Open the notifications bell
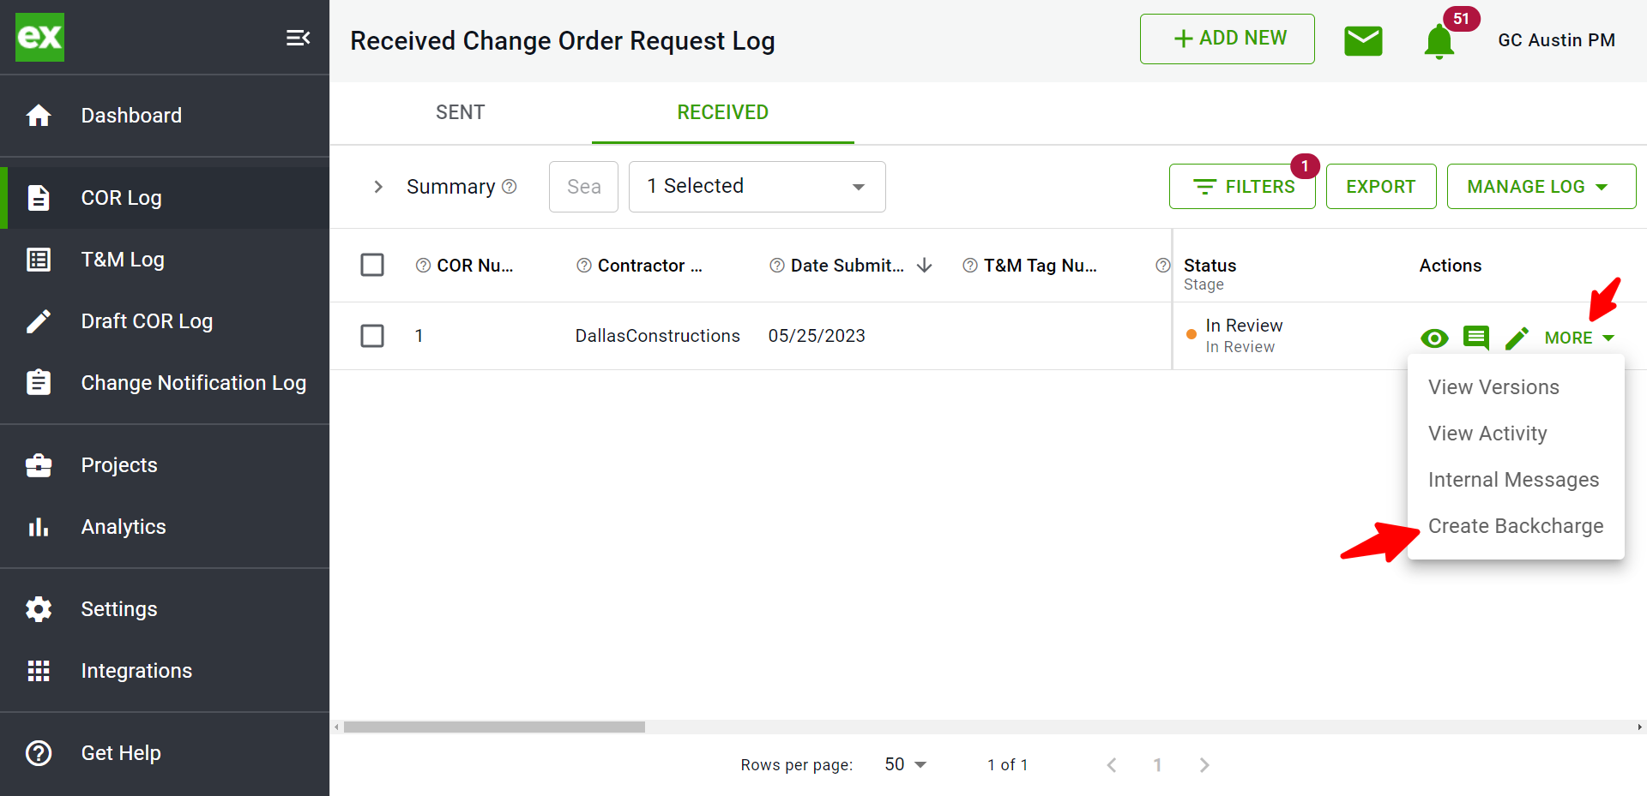 [x=1439, y=41]
